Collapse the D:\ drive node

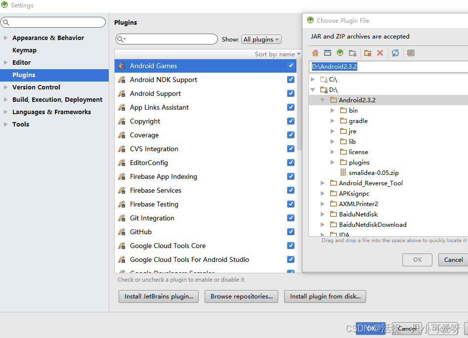(x=312, y=90)
